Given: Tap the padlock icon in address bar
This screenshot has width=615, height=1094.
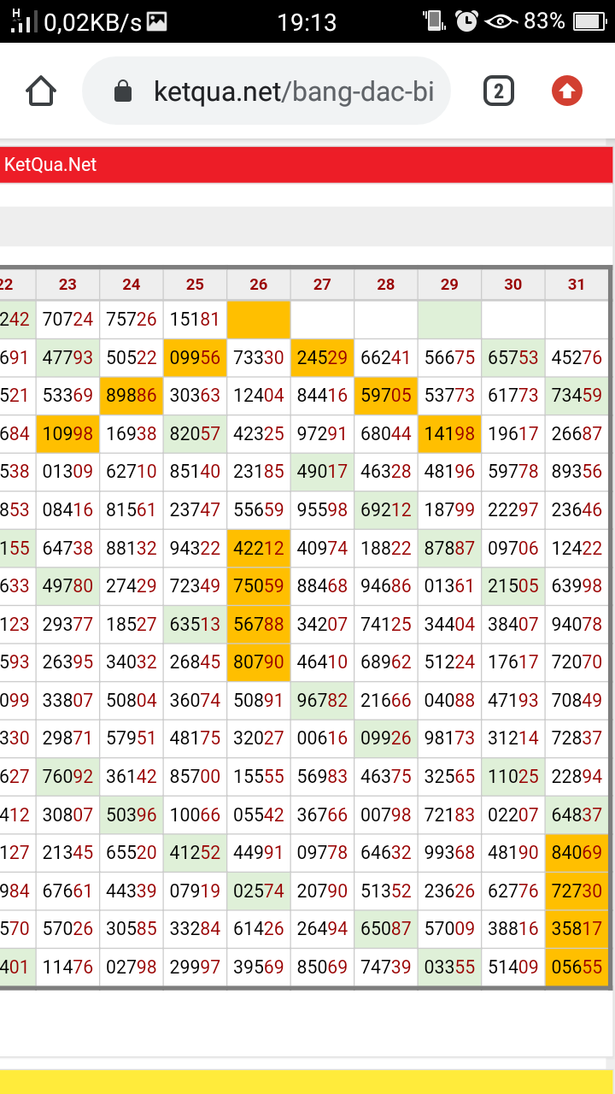Looking at the screenshot, I should tap(123, 91).
